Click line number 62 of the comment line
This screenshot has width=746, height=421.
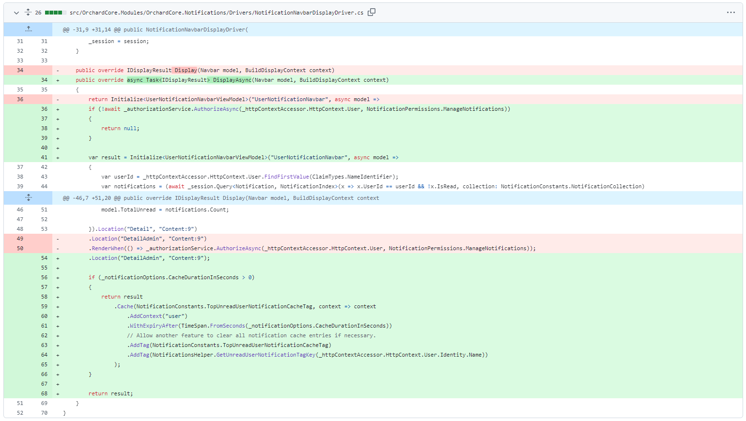point(44,335)
